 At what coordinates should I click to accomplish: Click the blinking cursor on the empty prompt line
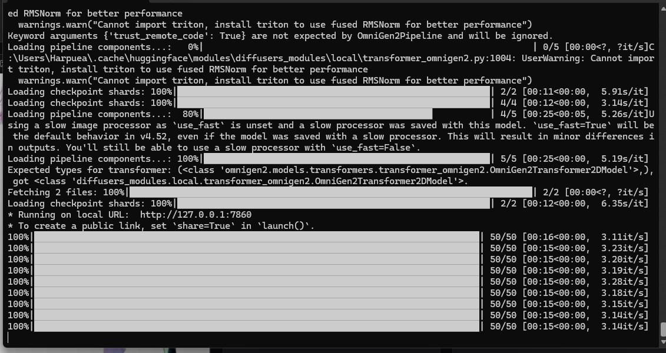tap(8, 338)
